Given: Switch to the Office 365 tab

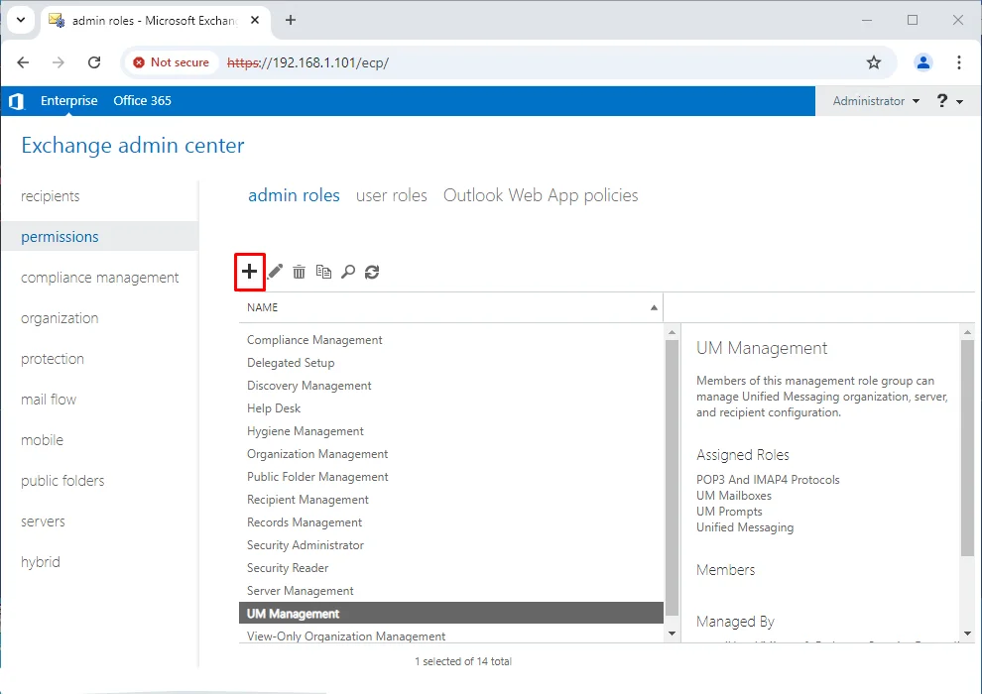Looking at the screenshot, I should click(142, 101).
